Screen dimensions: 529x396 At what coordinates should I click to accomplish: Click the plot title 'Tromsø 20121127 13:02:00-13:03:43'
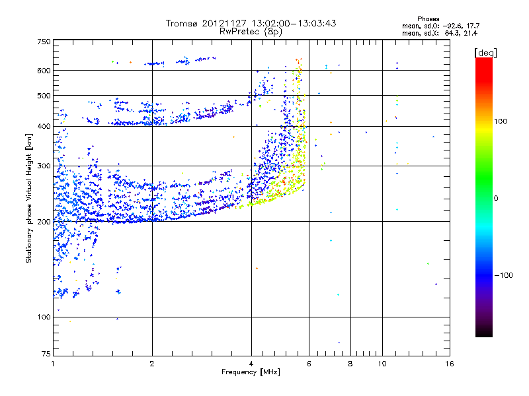[x=251, y=23]
